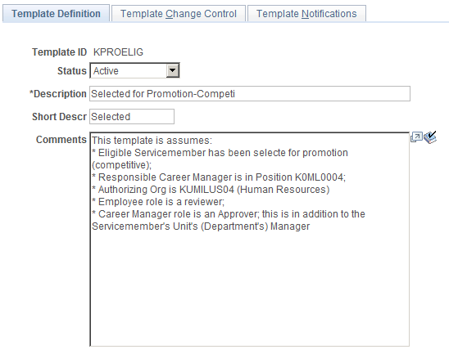Select the Template ID value KPROELIG
Viewport: 449px width, 354px height.
click(x=118, y=52)
